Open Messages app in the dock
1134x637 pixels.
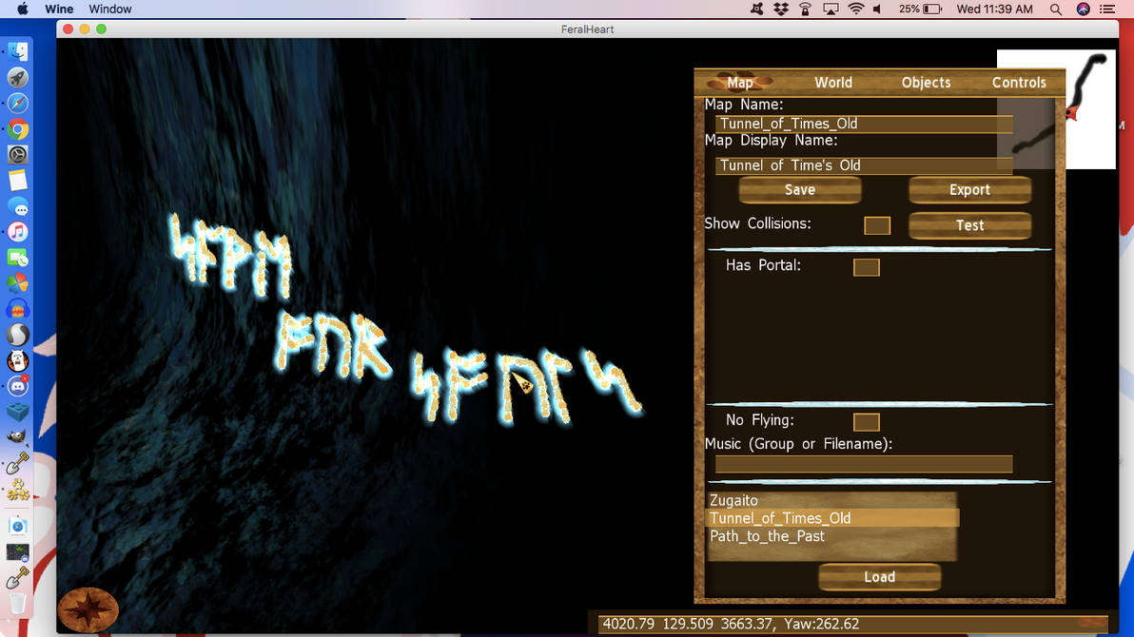(x=18, y=207)
